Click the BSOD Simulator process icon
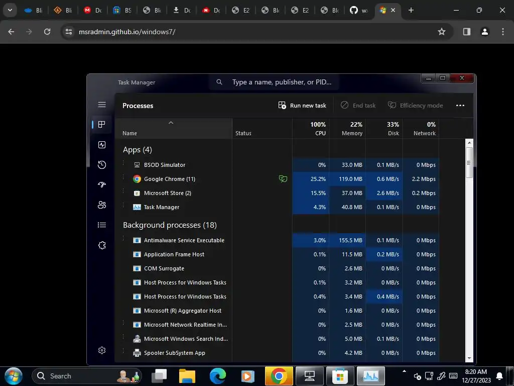The width and height of the screenshot is (514, 386). [x=137, y=165]
